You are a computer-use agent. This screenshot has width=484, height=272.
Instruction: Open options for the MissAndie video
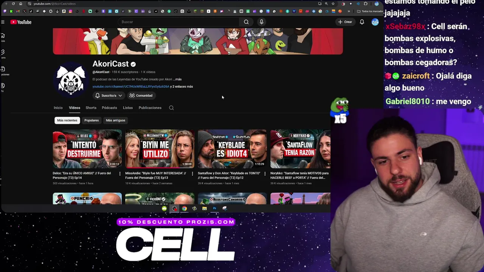[192, 174]
